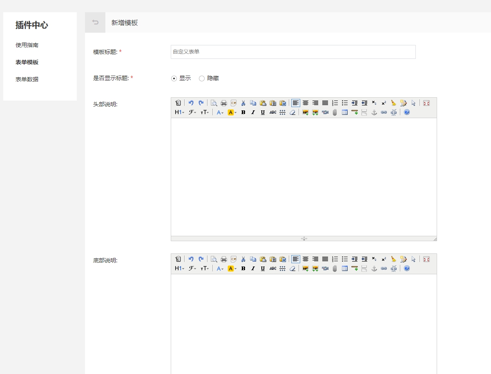The width and height of the screenshot is (491, 374).
Task: Click the Italic icon in footer description toolbar
Action: click(x=253, y=269)
